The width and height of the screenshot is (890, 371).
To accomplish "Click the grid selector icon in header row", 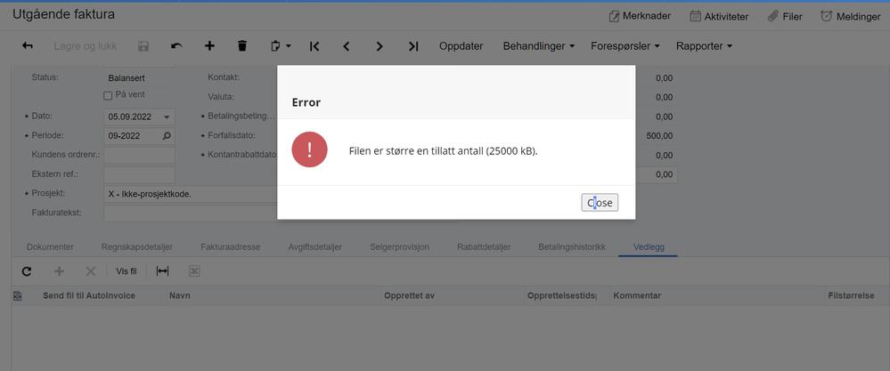I will (17, 295).
